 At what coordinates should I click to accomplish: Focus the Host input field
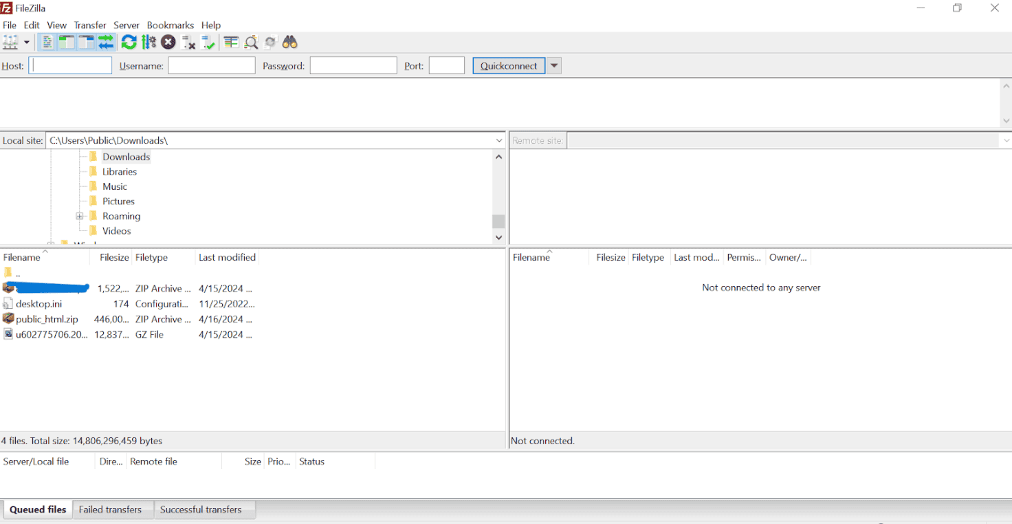click(x=70, y=65)
